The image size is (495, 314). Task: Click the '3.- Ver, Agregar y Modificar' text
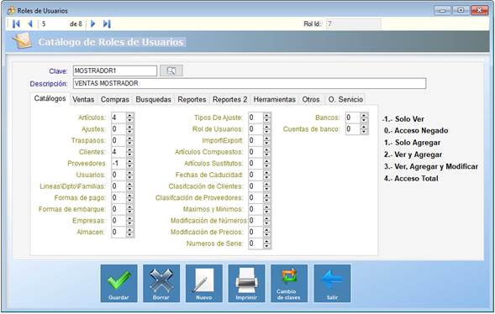coord(431,166)
